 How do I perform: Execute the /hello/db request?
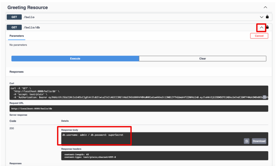click(x=75, y=58)
